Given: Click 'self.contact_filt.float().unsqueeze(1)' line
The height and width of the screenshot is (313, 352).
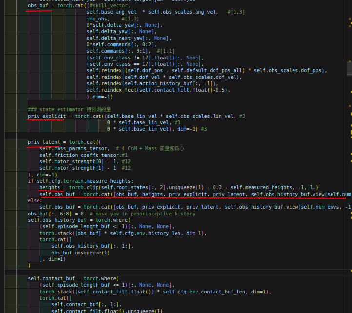Looking at the screenshot, I should (x=107, y=311).
